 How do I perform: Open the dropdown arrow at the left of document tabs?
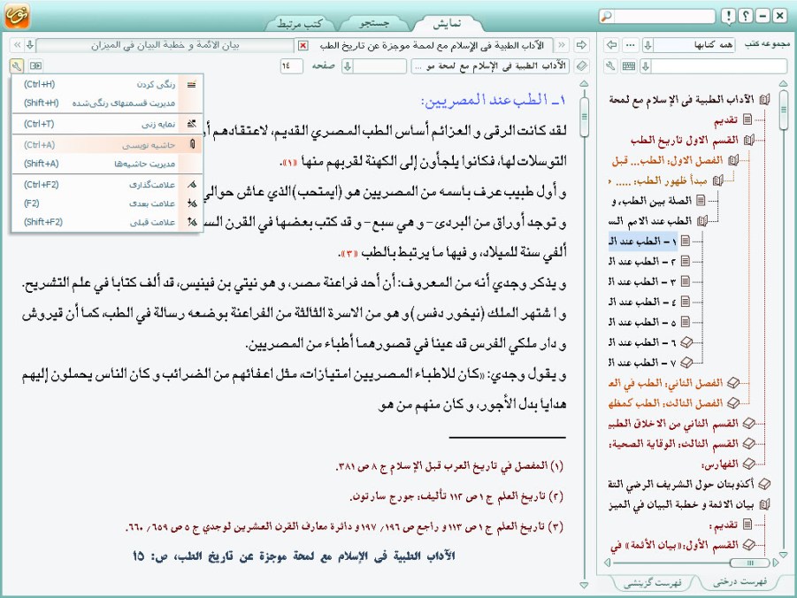point(30,45)
